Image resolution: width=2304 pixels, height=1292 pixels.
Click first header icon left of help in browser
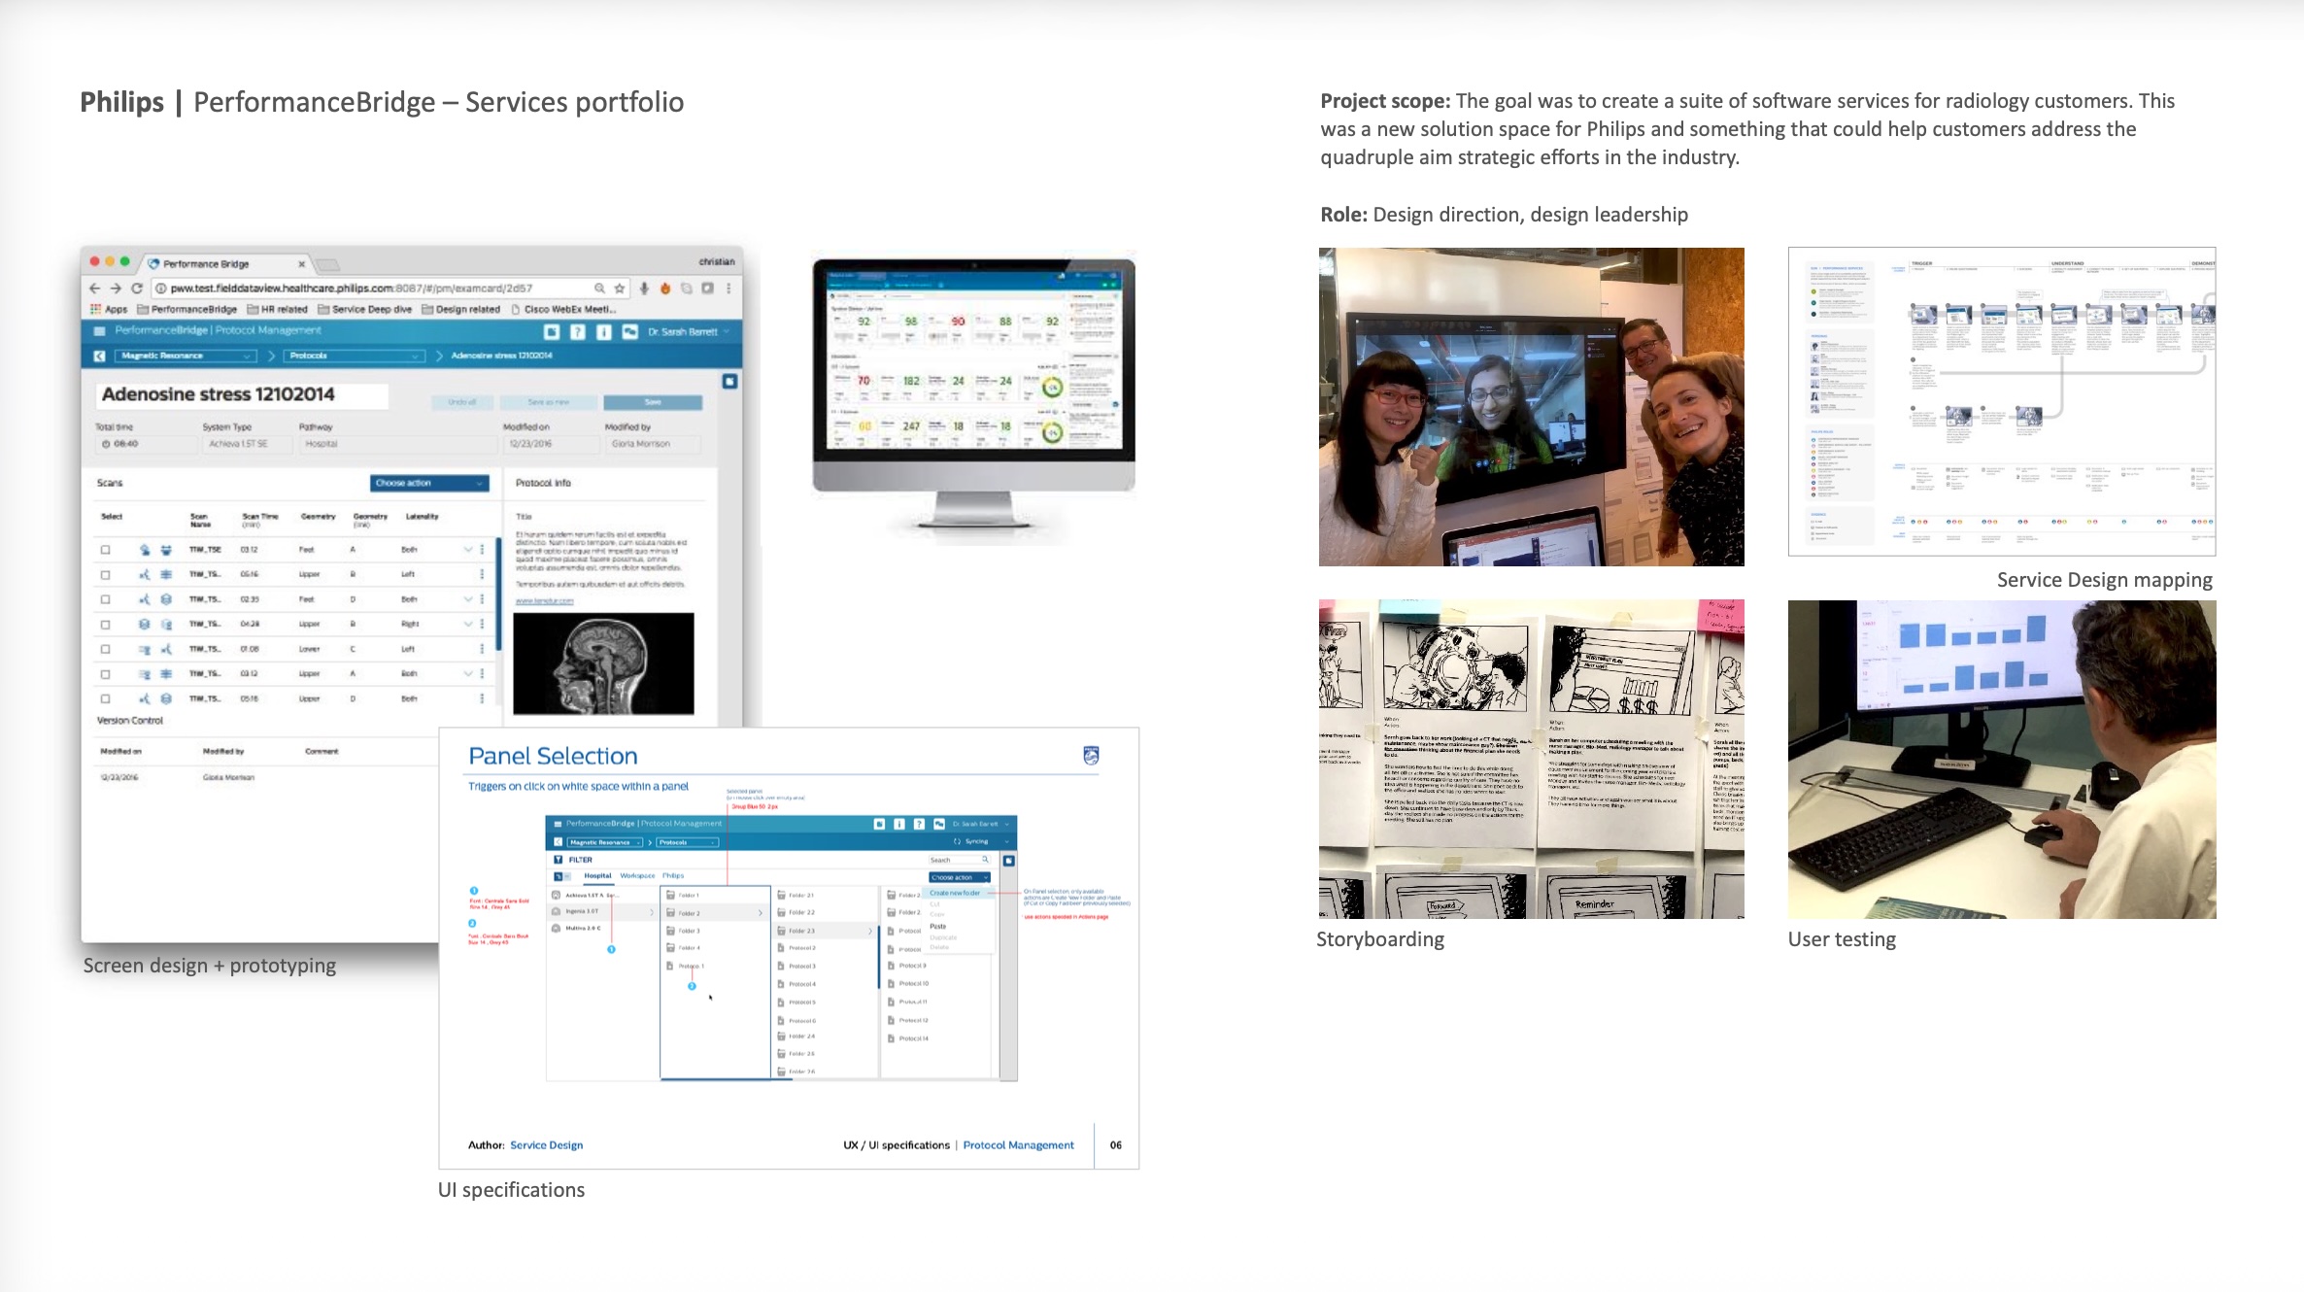[552, 332]
